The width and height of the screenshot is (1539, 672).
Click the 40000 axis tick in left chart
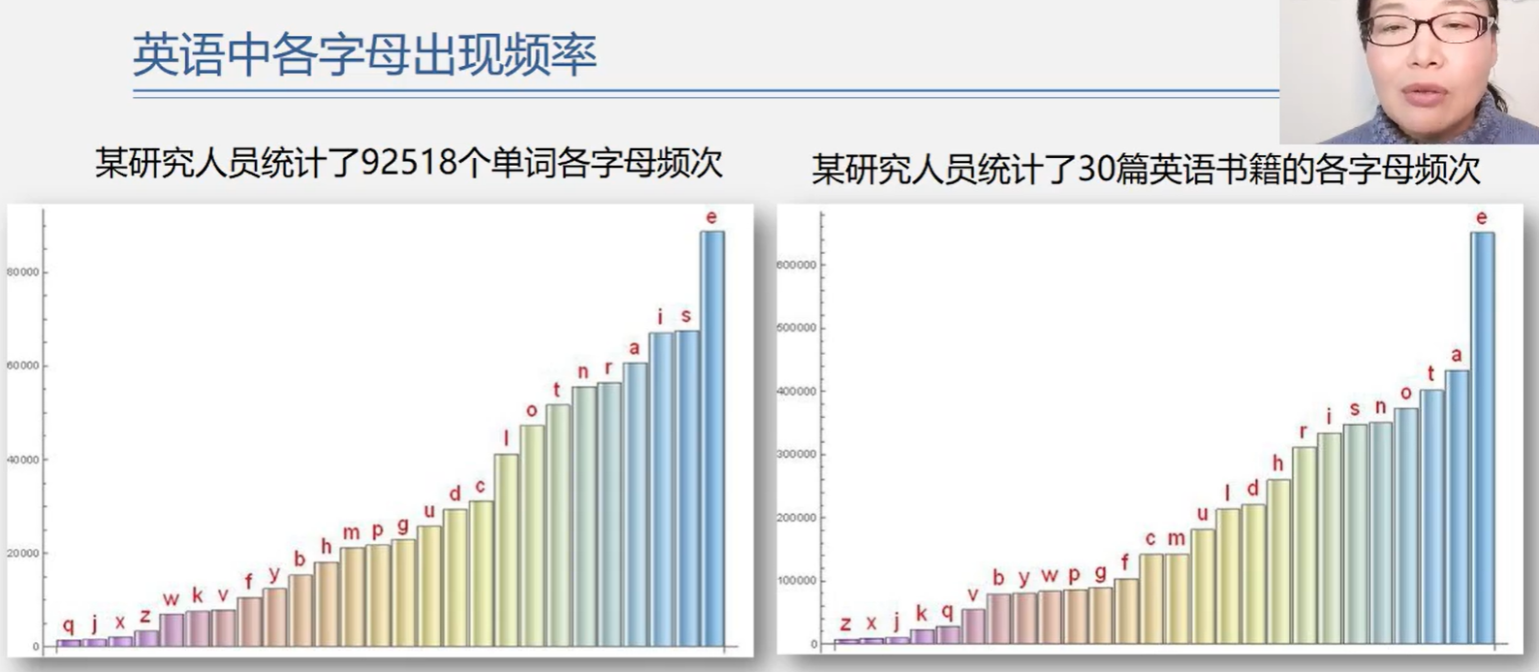point(22,460)
